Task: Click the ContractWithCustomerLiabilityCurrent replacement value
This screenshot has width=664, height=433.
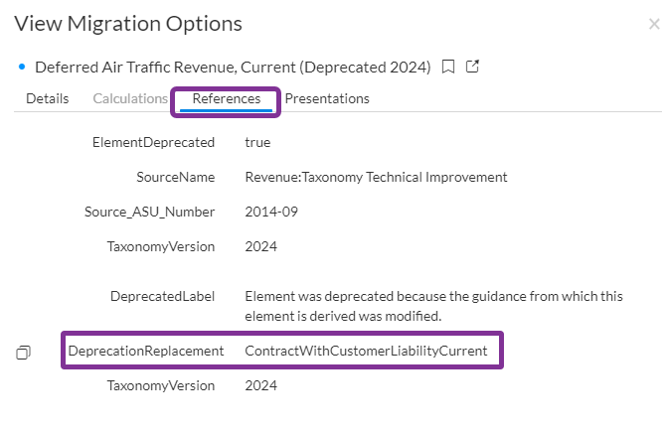Action: [x=366, y=352]
